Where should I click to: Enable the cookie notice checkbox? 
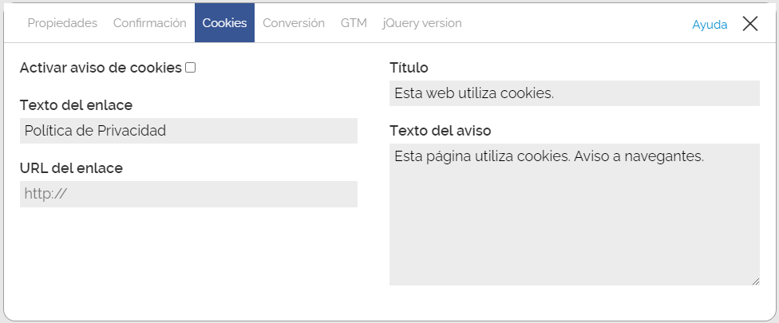pos(191,68)
